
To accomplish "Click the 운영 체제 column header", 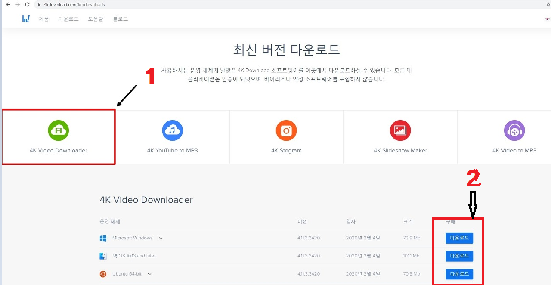I will click(110, 221).
